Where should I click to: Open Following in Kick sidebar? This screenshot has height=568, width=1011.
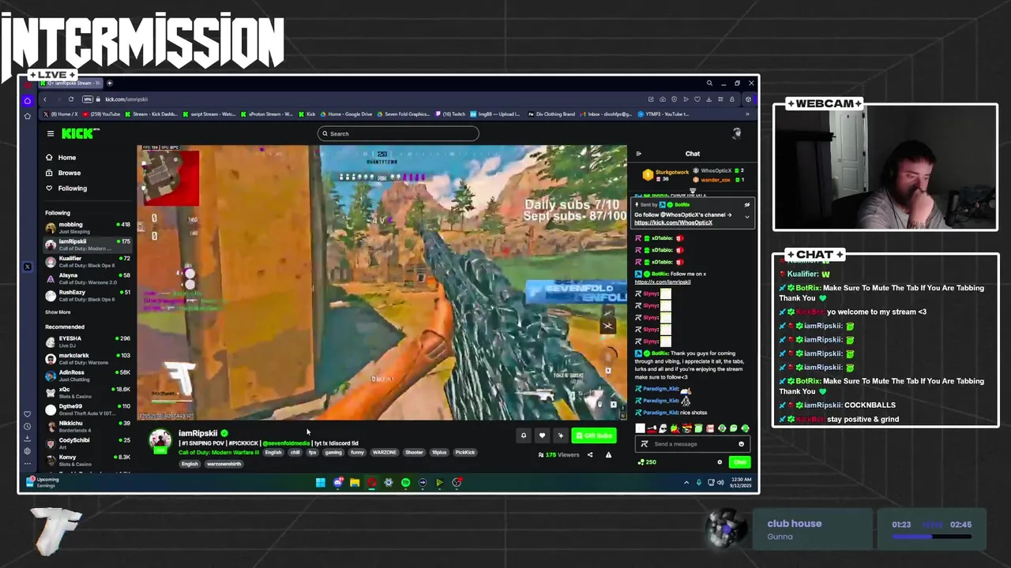[x=66, y=188]
